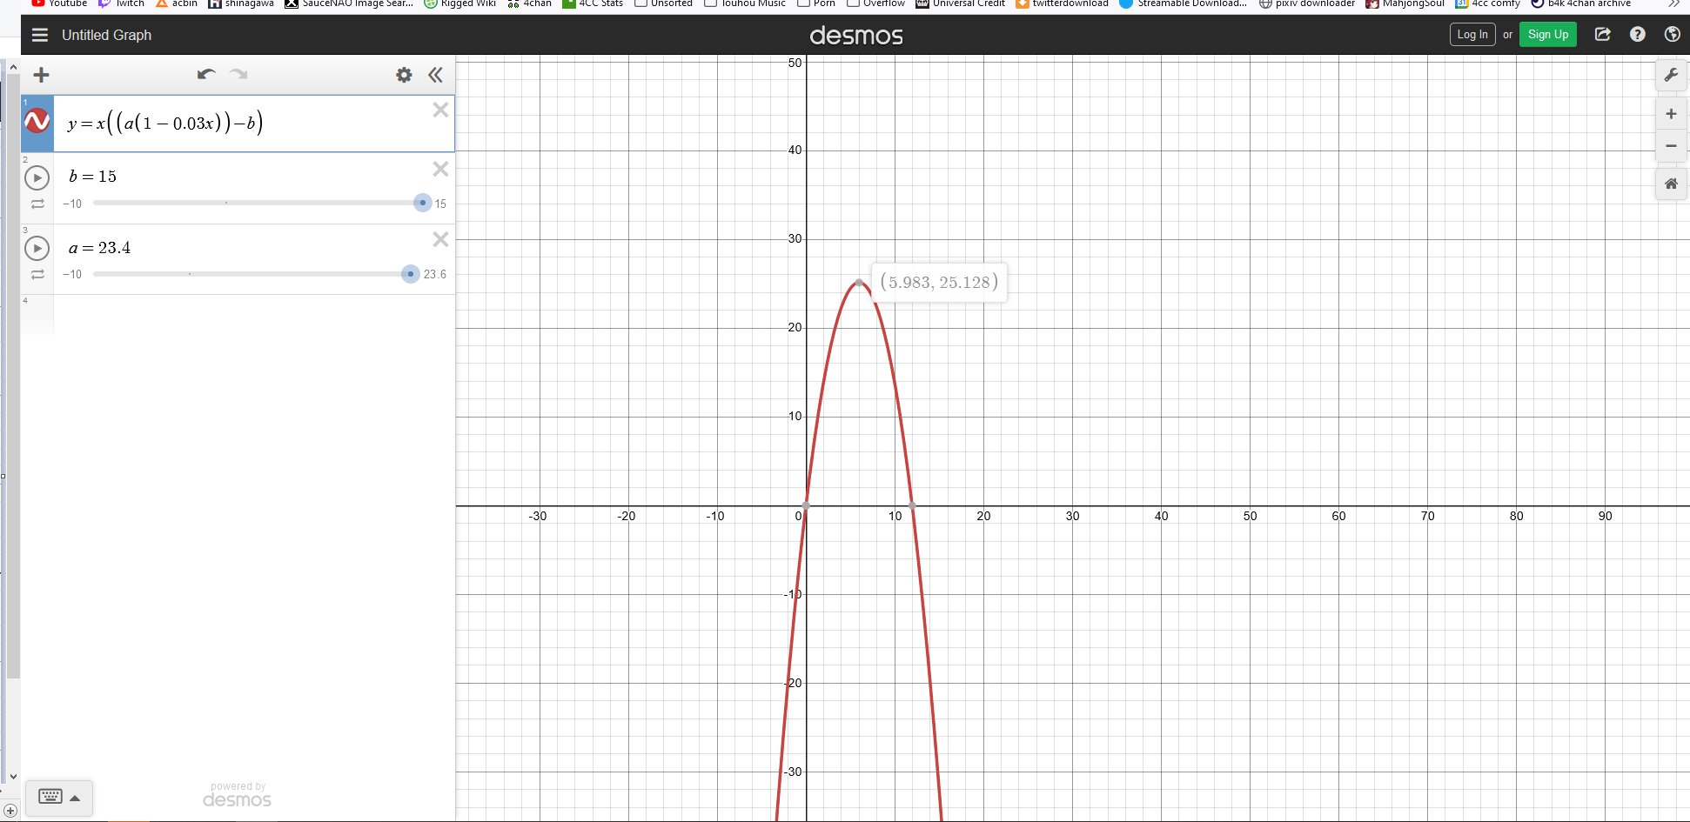Zoom in on the graph
Image resolution: width=1690 pixels, height=822 pixels.
(x=1671, y=114)
